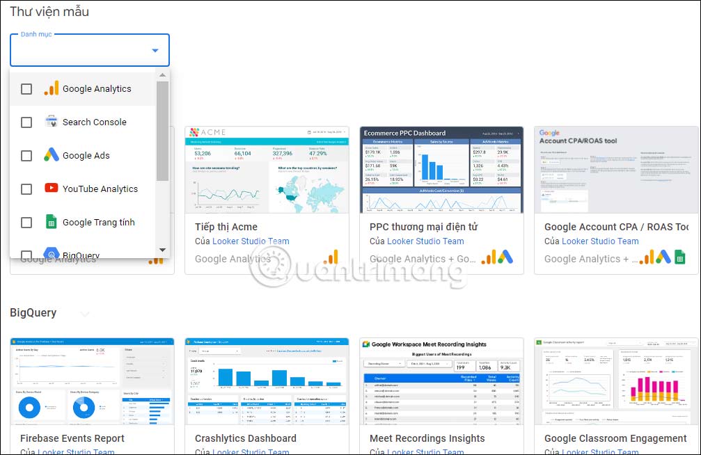This screenshot has height=455, width=701.
Task: Click Google Ads icon on Google Account CPA card
Action: click(x=663, y=257)
